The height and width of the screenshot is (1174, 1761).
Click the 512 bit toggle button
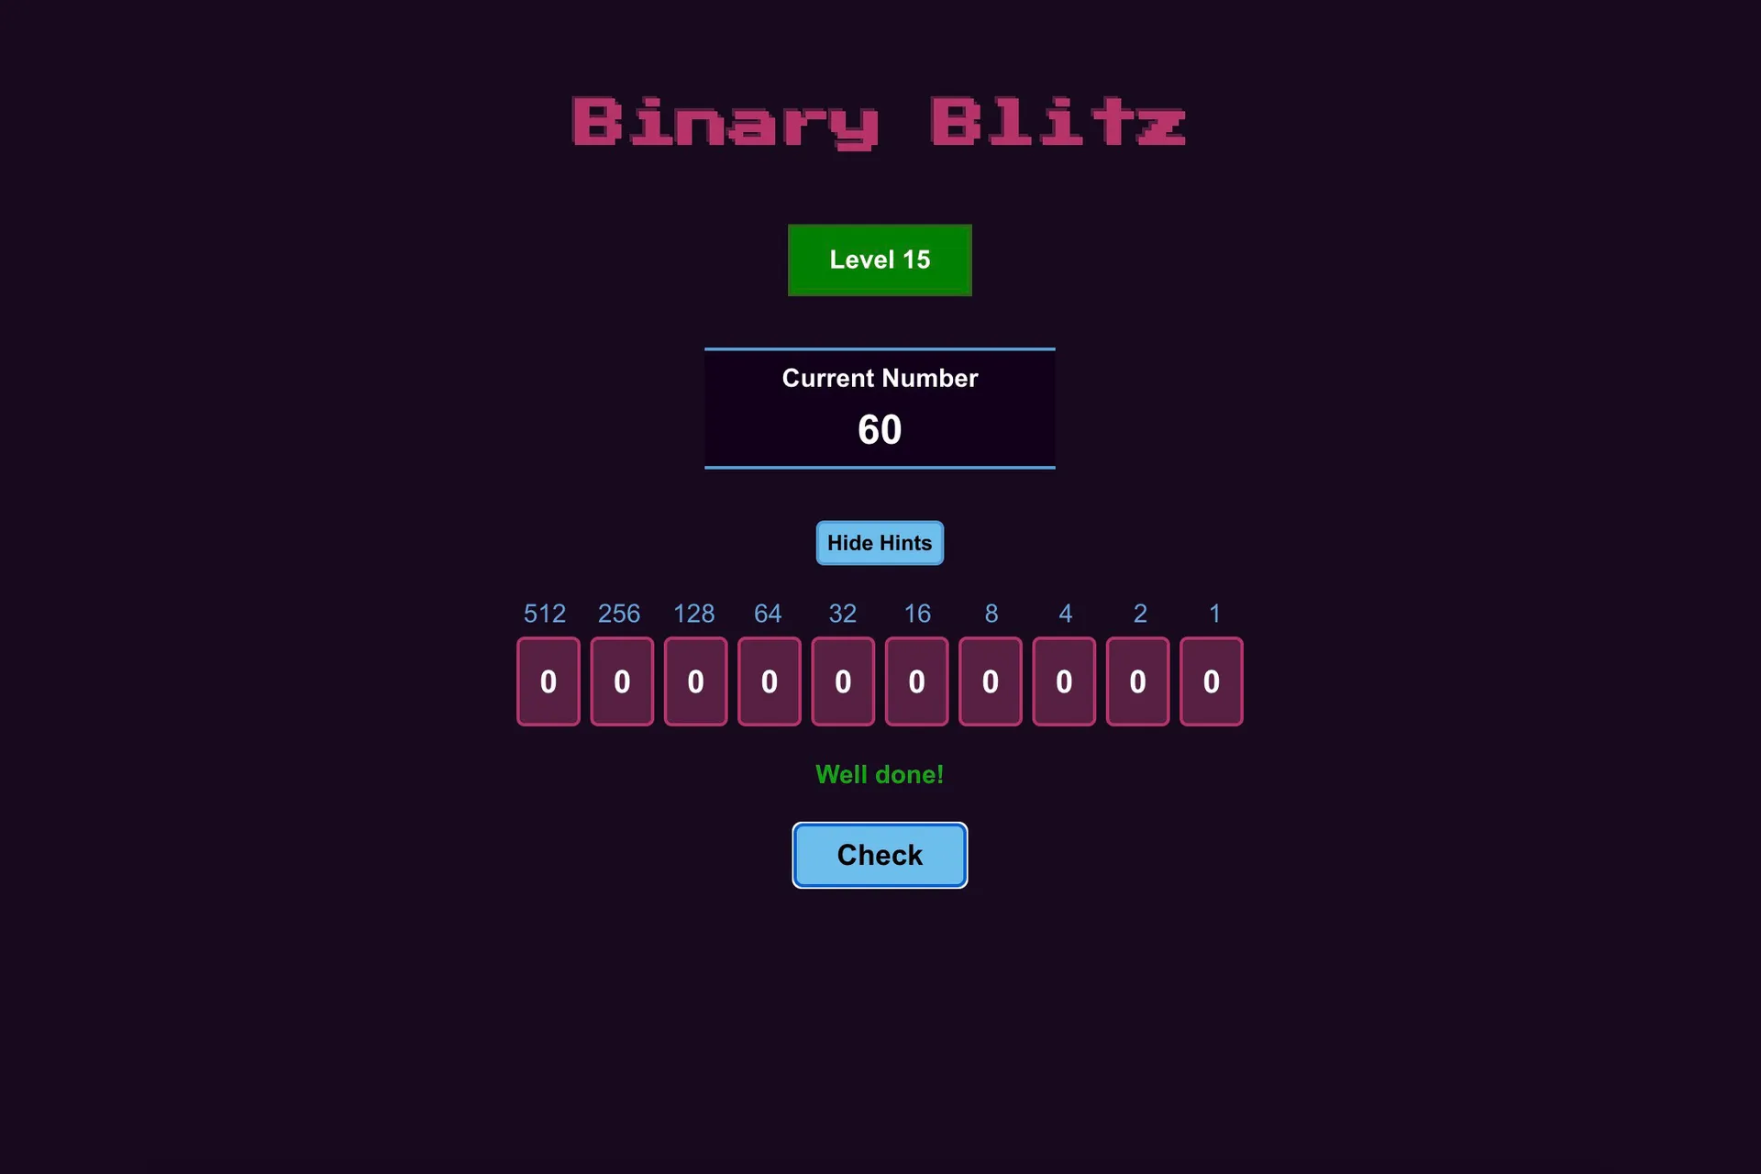(548, 681)
